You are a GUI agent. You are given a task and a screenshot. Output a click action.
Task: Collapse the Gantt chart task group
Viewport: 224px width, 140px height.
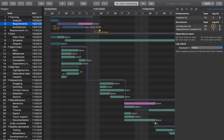[9, 47]
